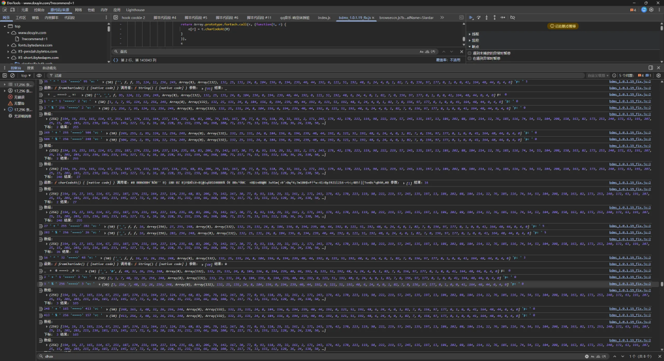Screen dimensions: 664x361
Task: Open console settings gear icon
Action: [658, 76]
